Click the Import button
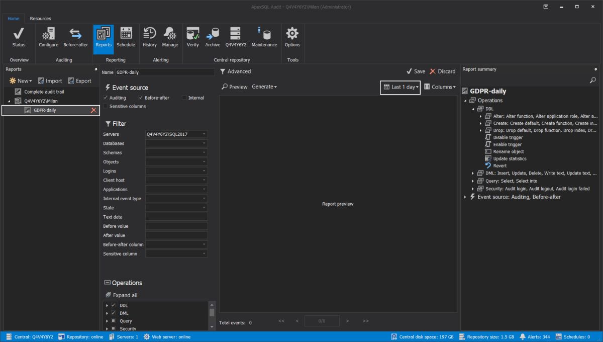This screenshot has height=342, width=603. click(50, 80)
